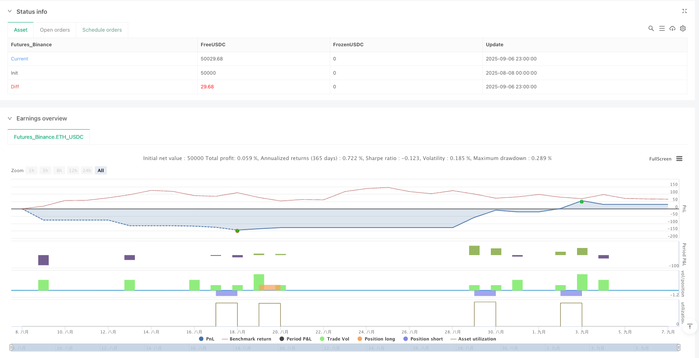Collapse the Status info section
Image resolution: width=699 pixels, height=358 pixels.
pos(10,12)
